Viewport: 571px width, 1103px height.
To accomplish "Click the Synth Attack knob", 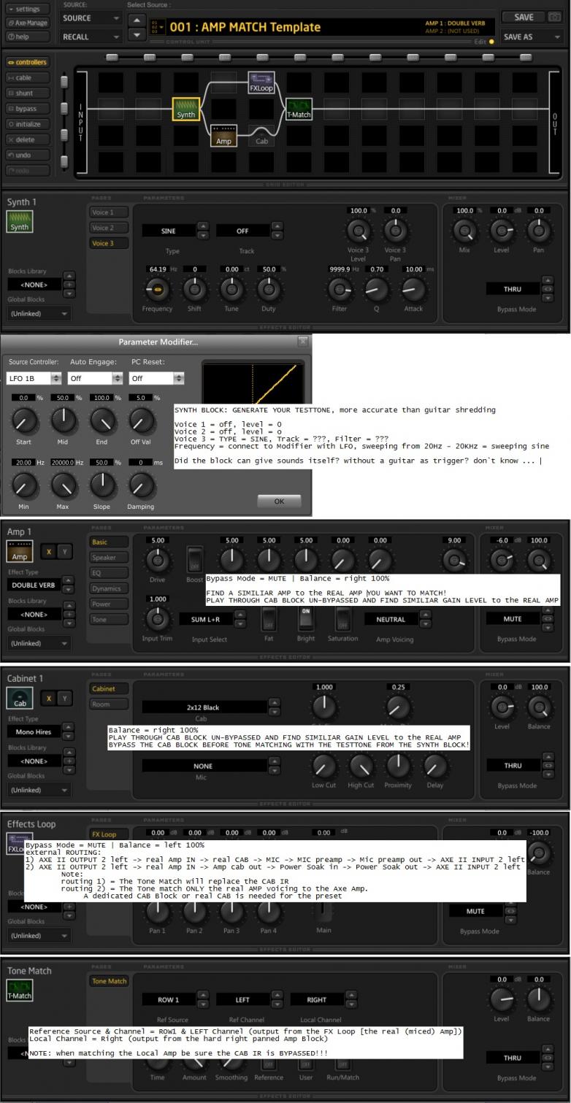I will pyautogui.click(x=414, y=290).
